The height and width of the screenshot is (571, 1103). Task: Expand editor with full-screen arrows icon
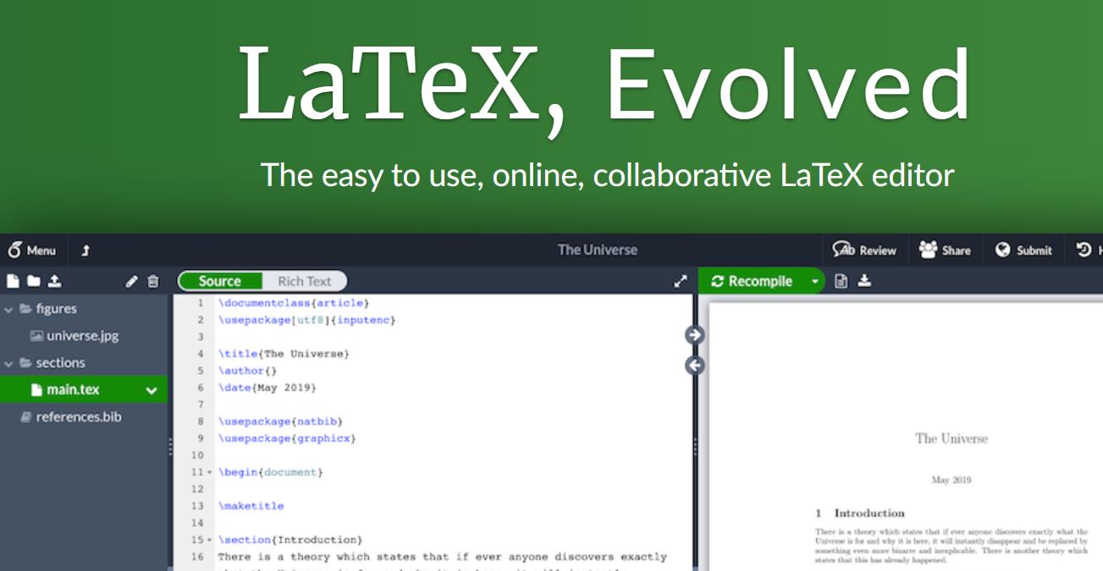coord(680,282)
